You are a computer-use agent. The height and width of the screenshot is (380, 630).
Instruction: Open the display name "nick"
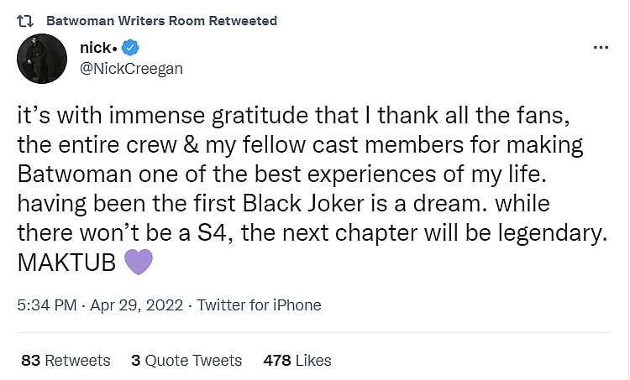107,48
